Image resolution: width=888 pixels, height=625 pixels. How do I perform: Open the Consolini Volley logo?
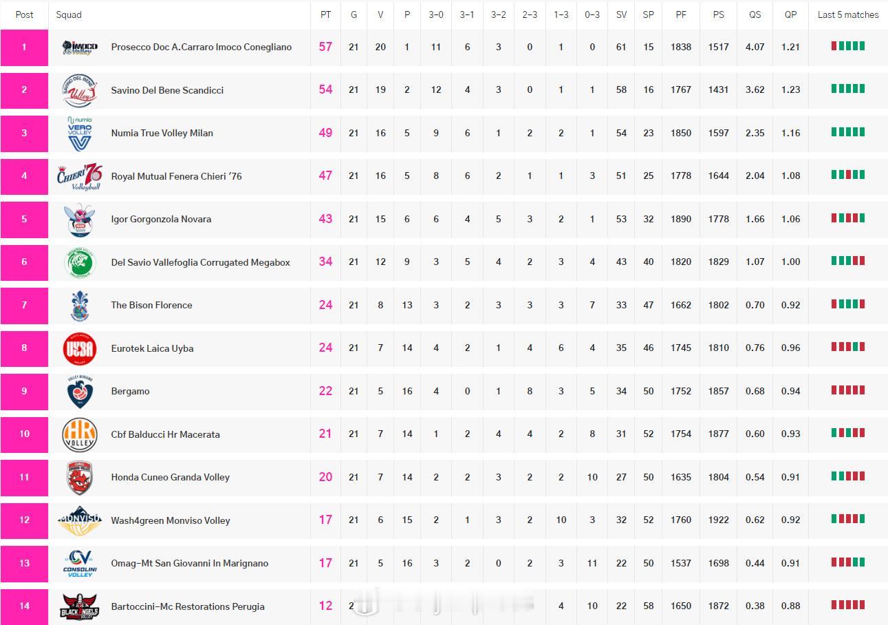(x=80, y=563)
